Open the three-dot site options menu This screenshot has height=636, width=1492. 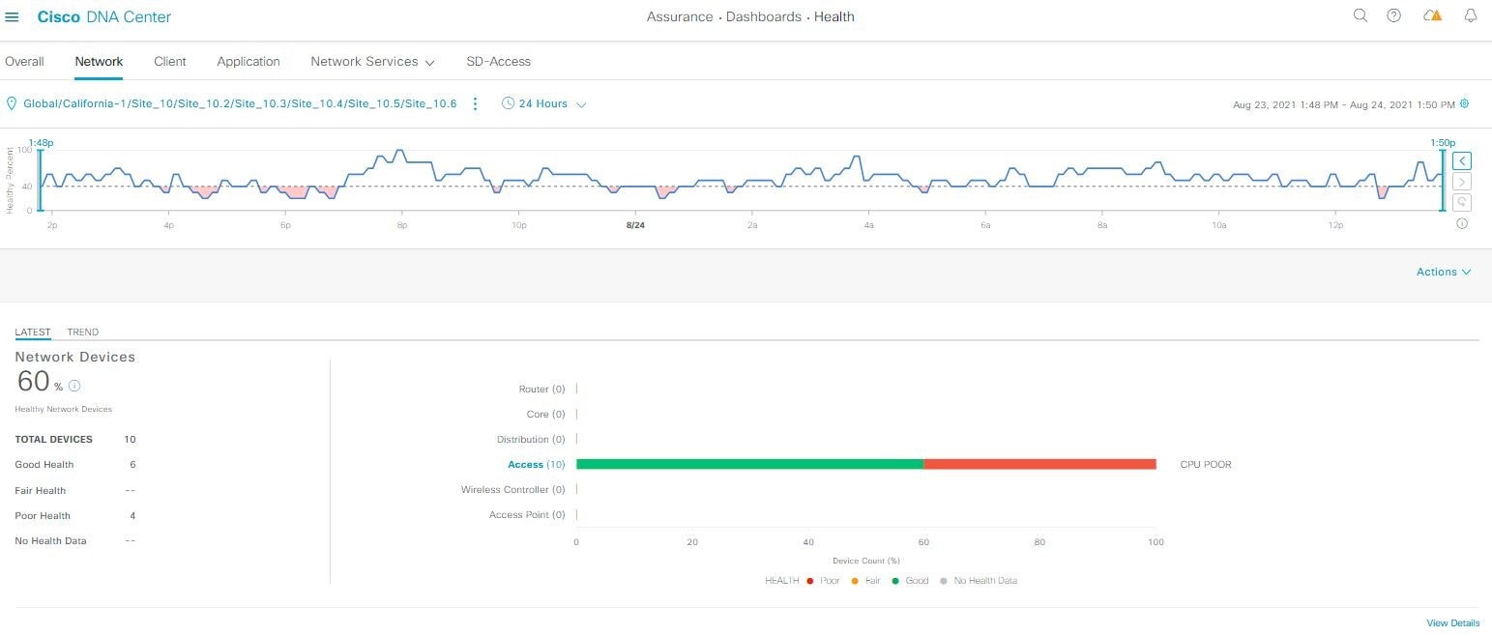(475, 103)
